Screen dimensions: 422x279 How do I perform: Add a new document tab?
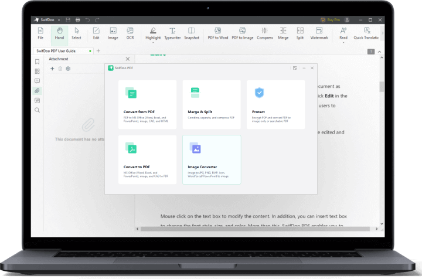click(98, 51)
